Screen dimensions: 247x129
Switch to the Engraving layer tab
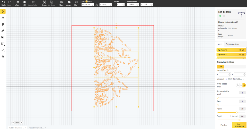(232, 44)
